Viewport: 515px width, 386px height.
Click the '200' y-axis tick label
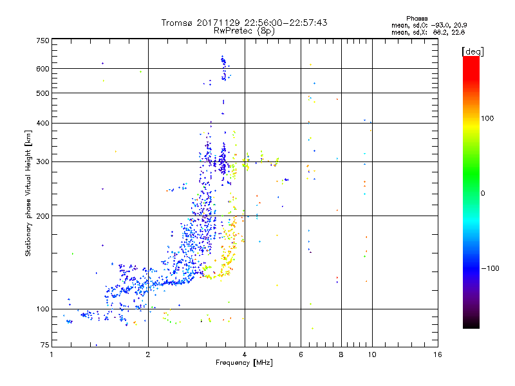tap(42, 216)
